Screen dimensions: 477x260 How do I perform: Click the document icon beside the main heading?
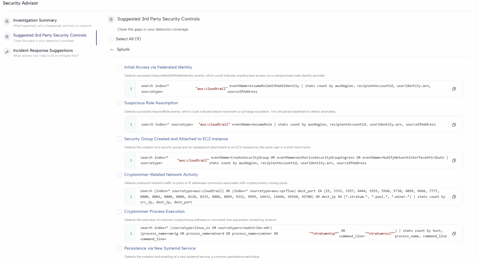pos(111,19)
